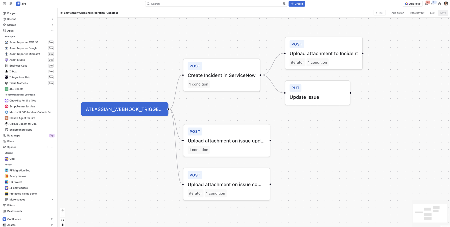Focus the Search input field
This screenshot has height=227, width=450.
coord(216,4)
